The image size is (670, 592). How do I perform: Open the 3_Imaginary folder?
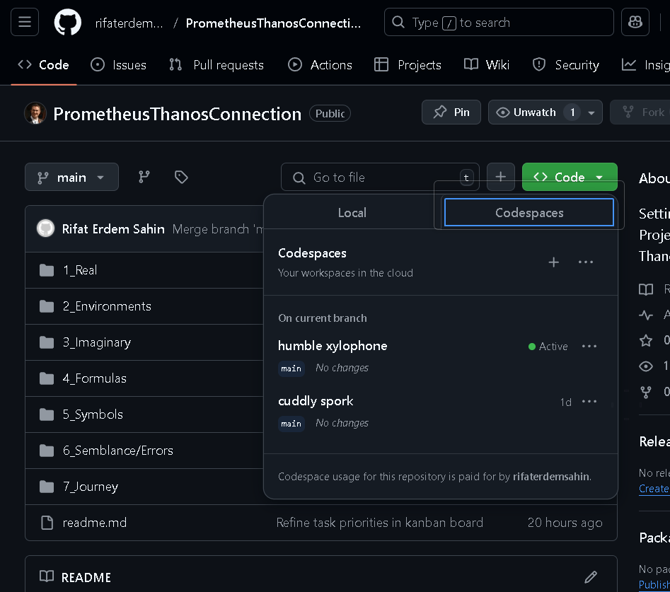click(x=96, y=342)
